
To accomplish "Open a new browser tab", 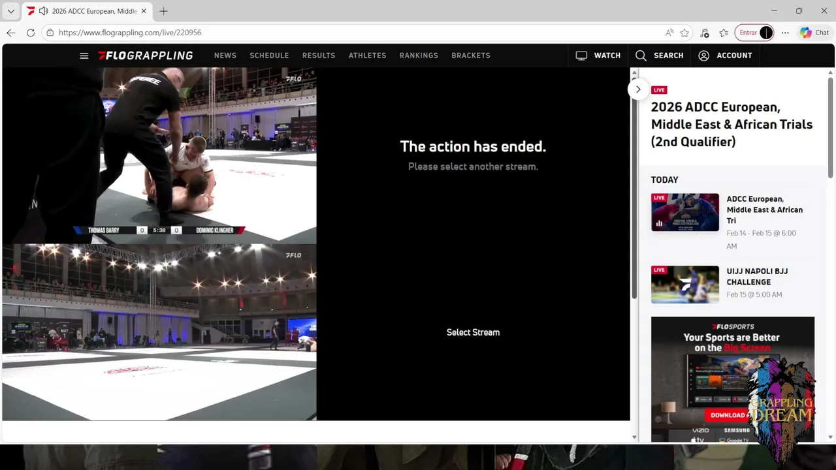I will tap(163, 11).
